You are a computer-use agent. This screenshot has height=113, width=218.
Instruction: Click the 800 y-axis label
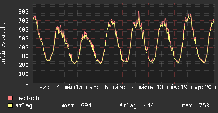click(x=24, y=12)
